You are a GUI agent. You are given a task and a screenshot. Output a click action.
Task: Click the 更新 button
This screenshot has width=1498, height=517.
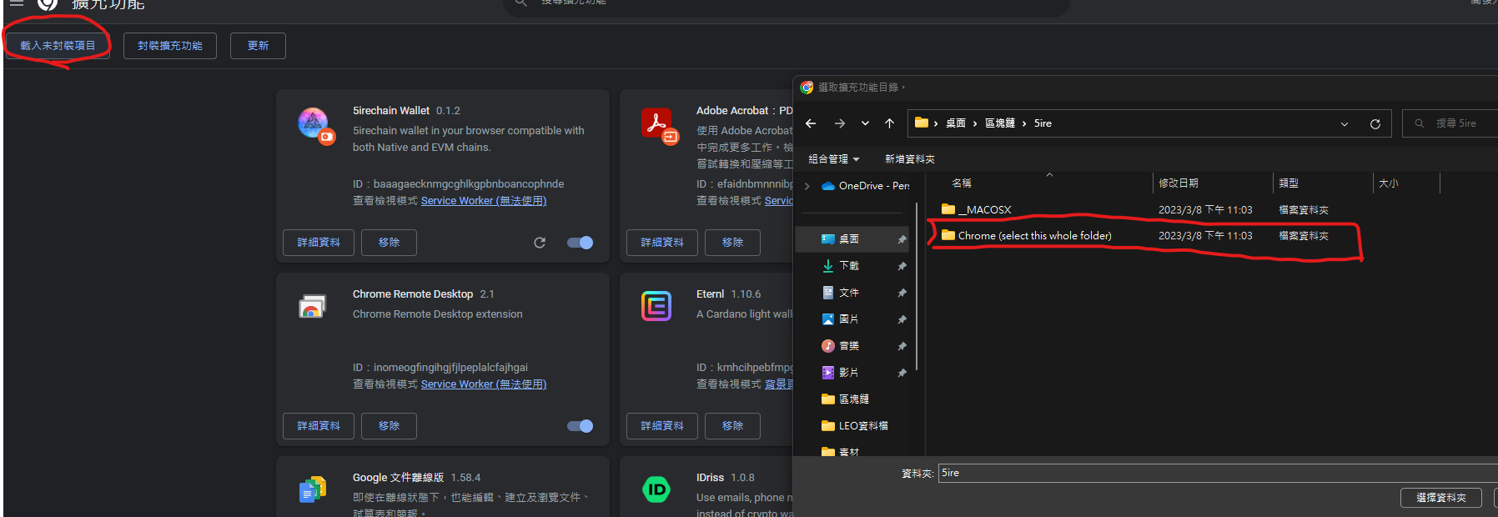click(x=258, y=46)
